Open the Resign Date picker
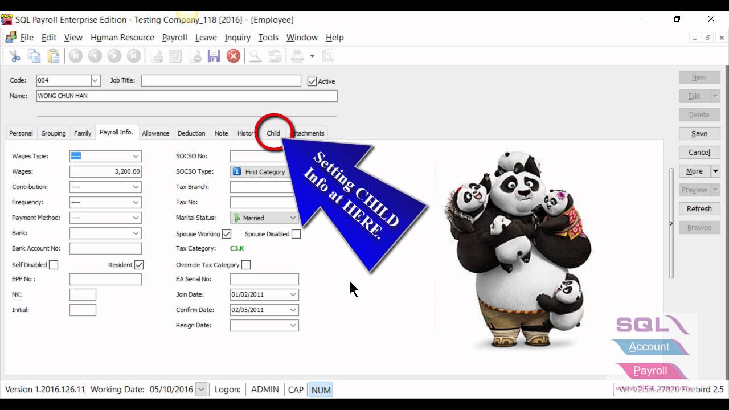 tap(293, 325)
